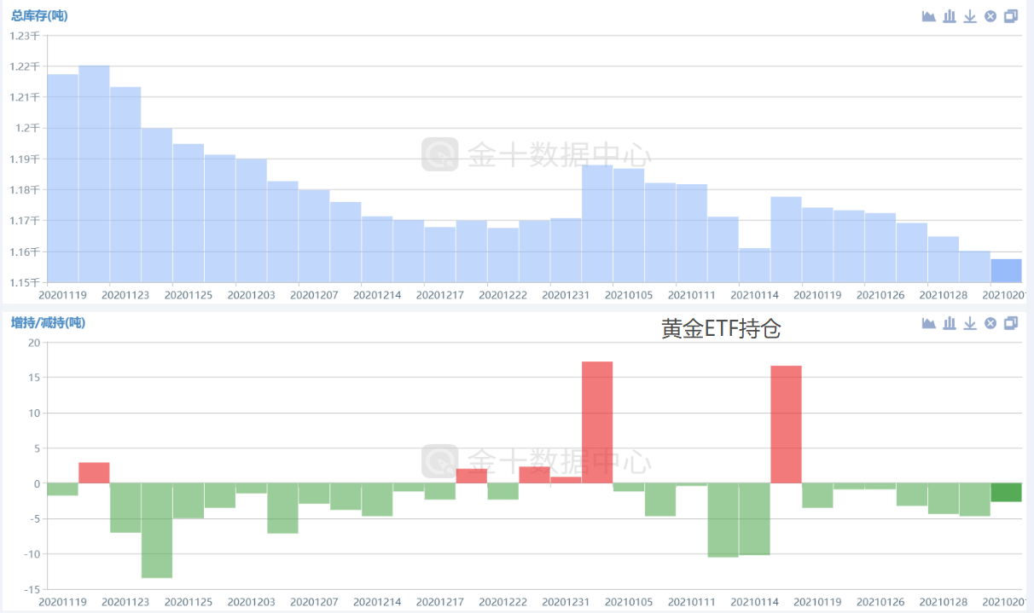Download the 增持/减持 chart image
The image size is (1034, 613).
click(970, 323)
